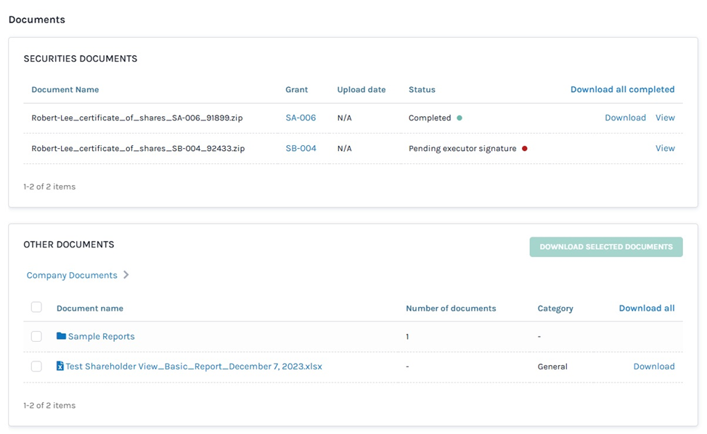
Task: View the SB-004 pending certificate document
Action: click(x=665, y=148)
